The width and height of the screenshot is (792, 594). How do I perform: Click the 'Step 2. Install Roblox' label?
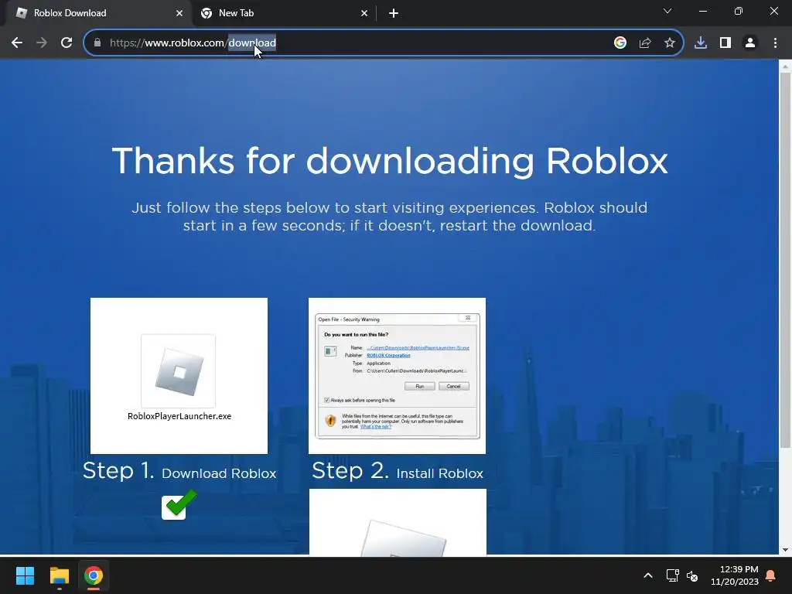point(398,471)
